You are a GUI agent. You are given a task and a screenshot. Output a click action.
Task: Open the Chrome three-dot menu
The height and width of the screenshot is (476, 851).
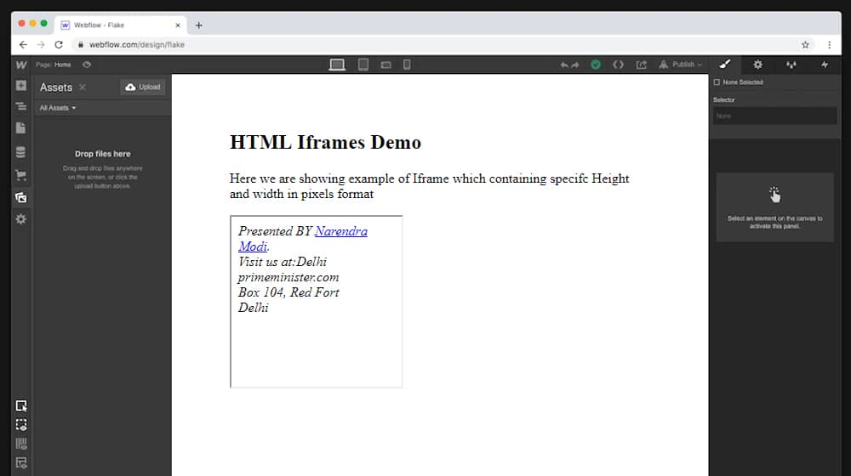click(x=829, y=44)
